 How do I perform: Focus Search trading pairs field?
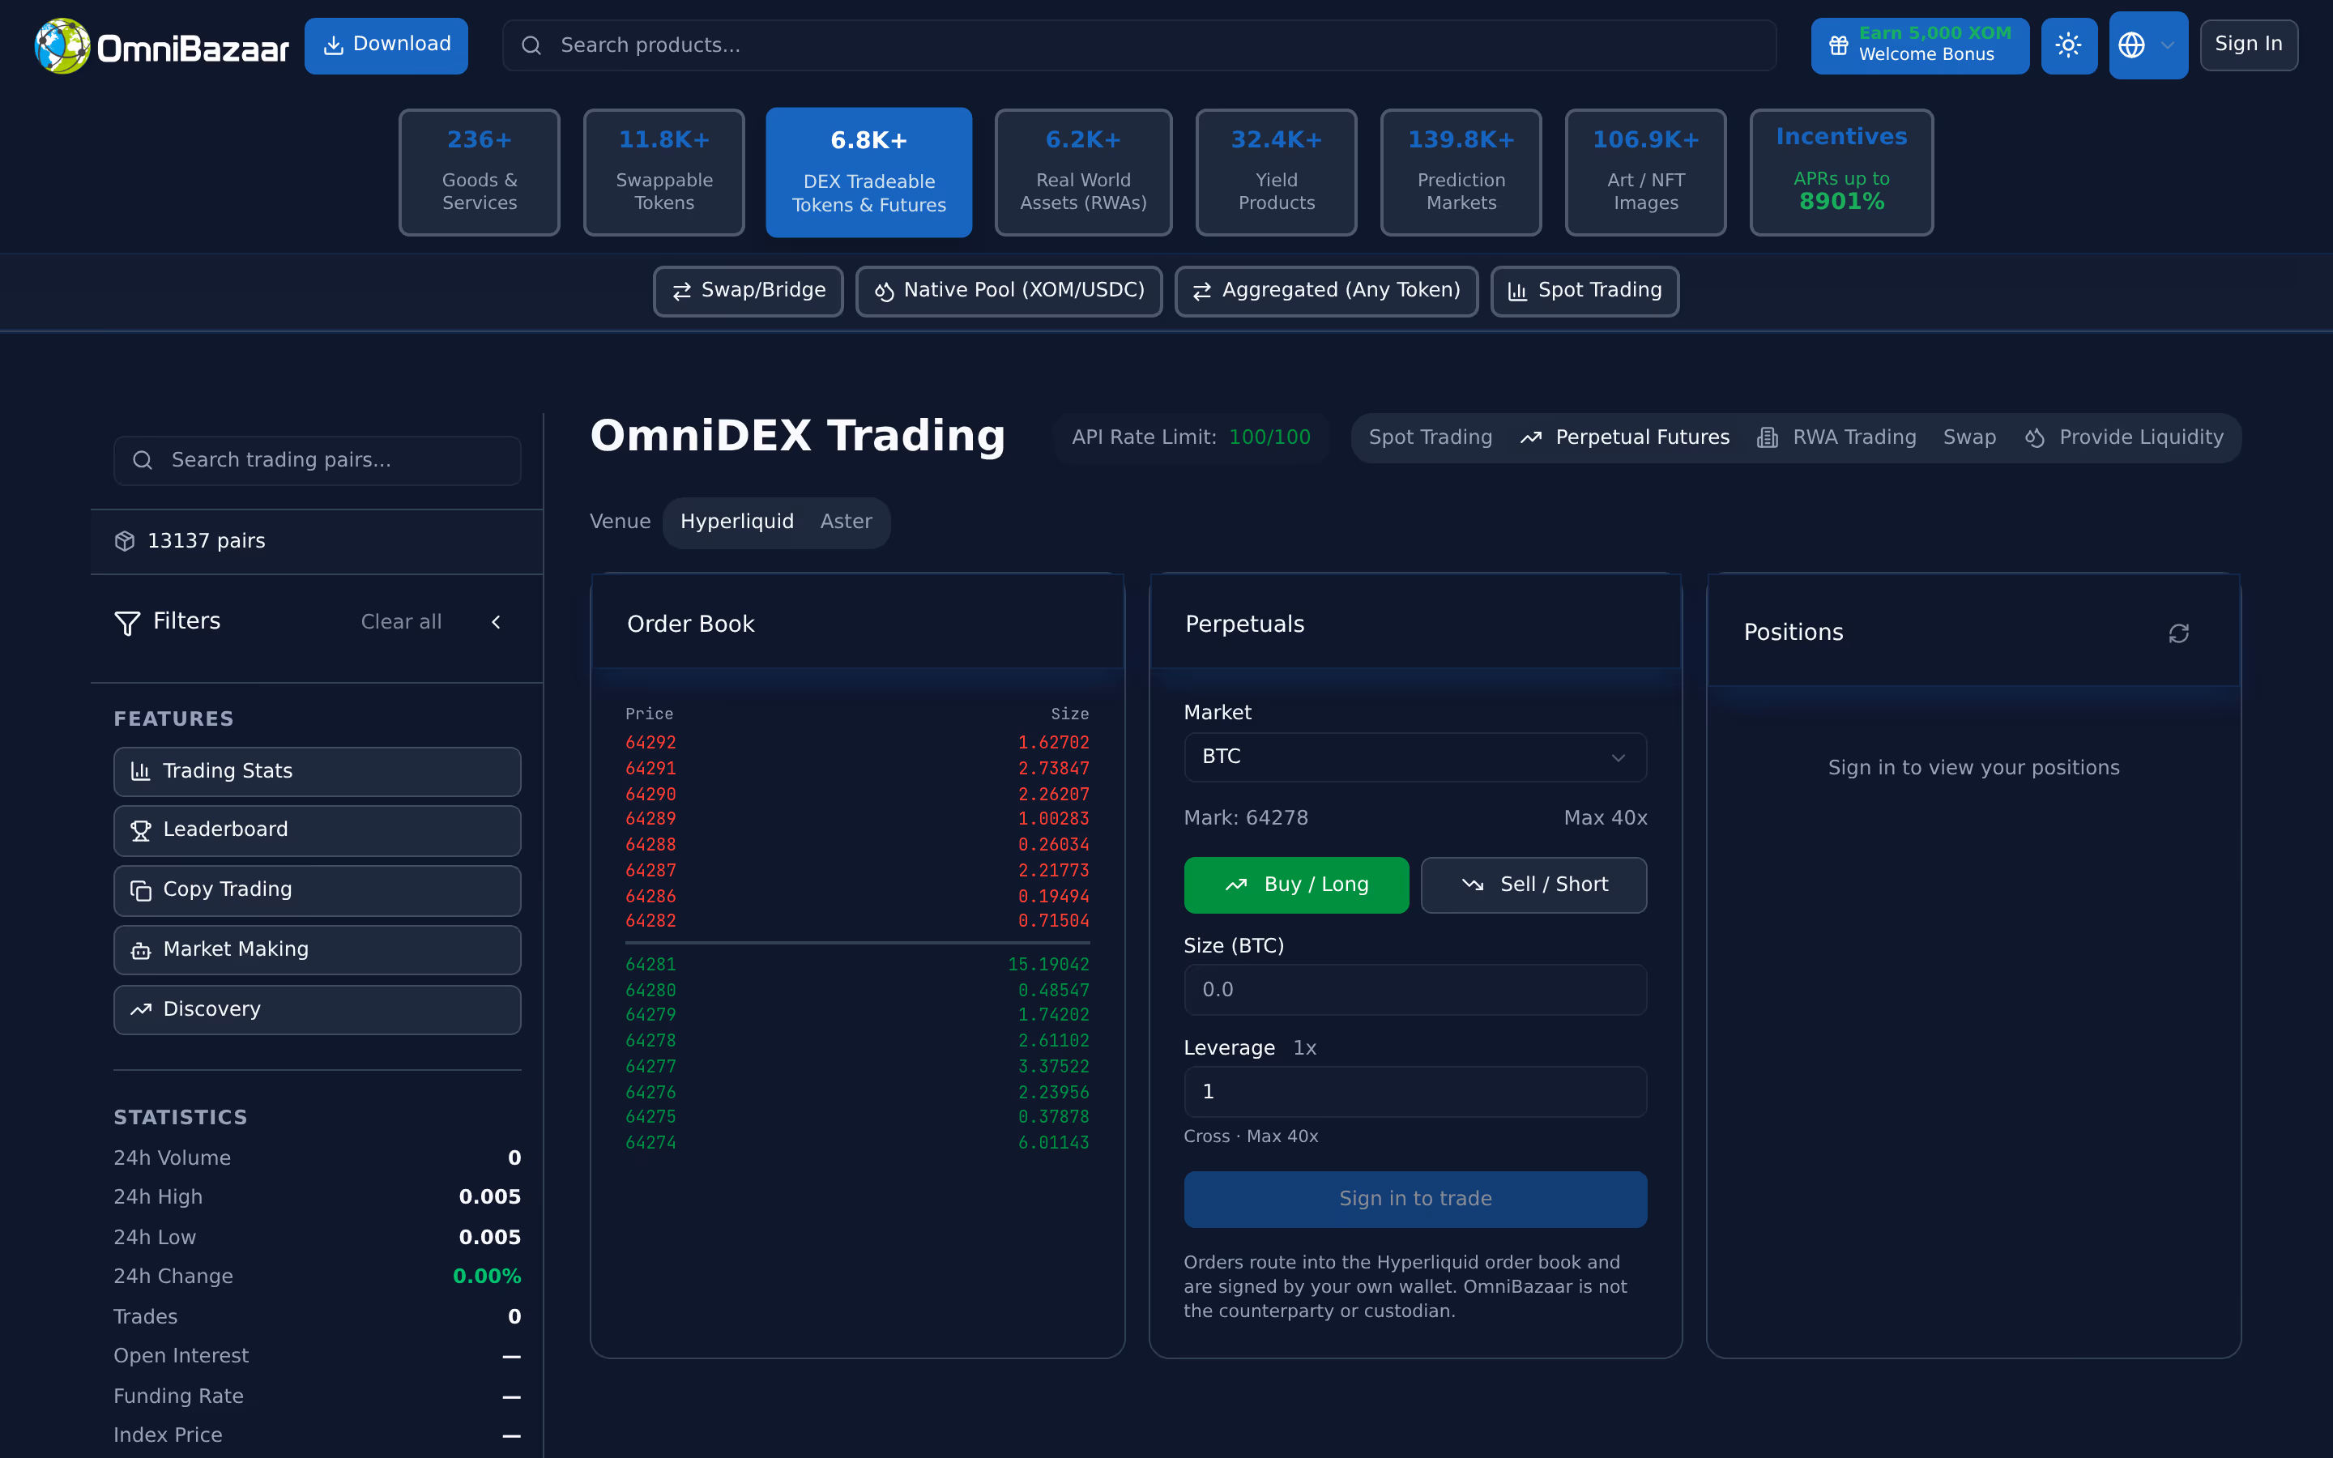[318, 460]
